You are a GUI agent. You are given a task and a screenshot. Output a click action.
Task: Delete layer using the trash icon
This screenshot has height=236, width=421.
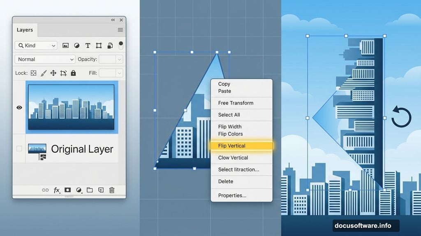pos(112,190)
